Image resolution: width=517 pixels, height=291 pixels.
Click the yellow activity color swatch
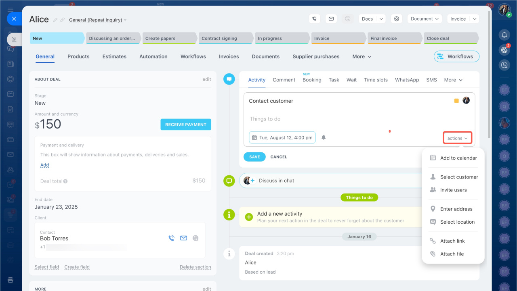tap(456, 101)
